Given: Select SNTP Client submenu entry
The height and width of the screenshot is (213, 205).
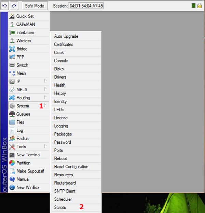Looking at the screenshot, I should 77,191.
